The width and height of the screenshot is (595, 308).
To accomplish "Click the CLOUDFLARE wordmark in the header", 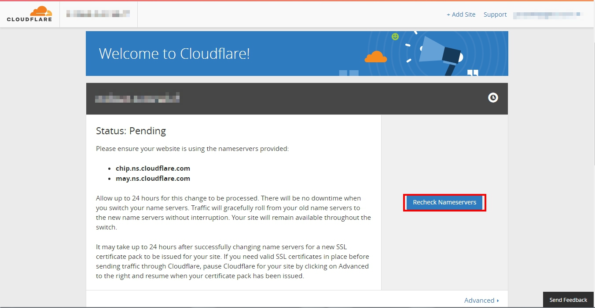I will tap(29, 19).
